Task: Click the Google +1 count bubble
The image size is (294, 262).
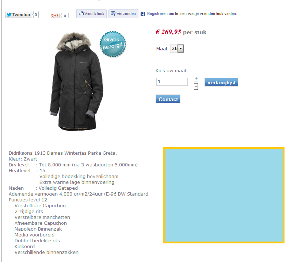Action: click(x=65, y=16)
